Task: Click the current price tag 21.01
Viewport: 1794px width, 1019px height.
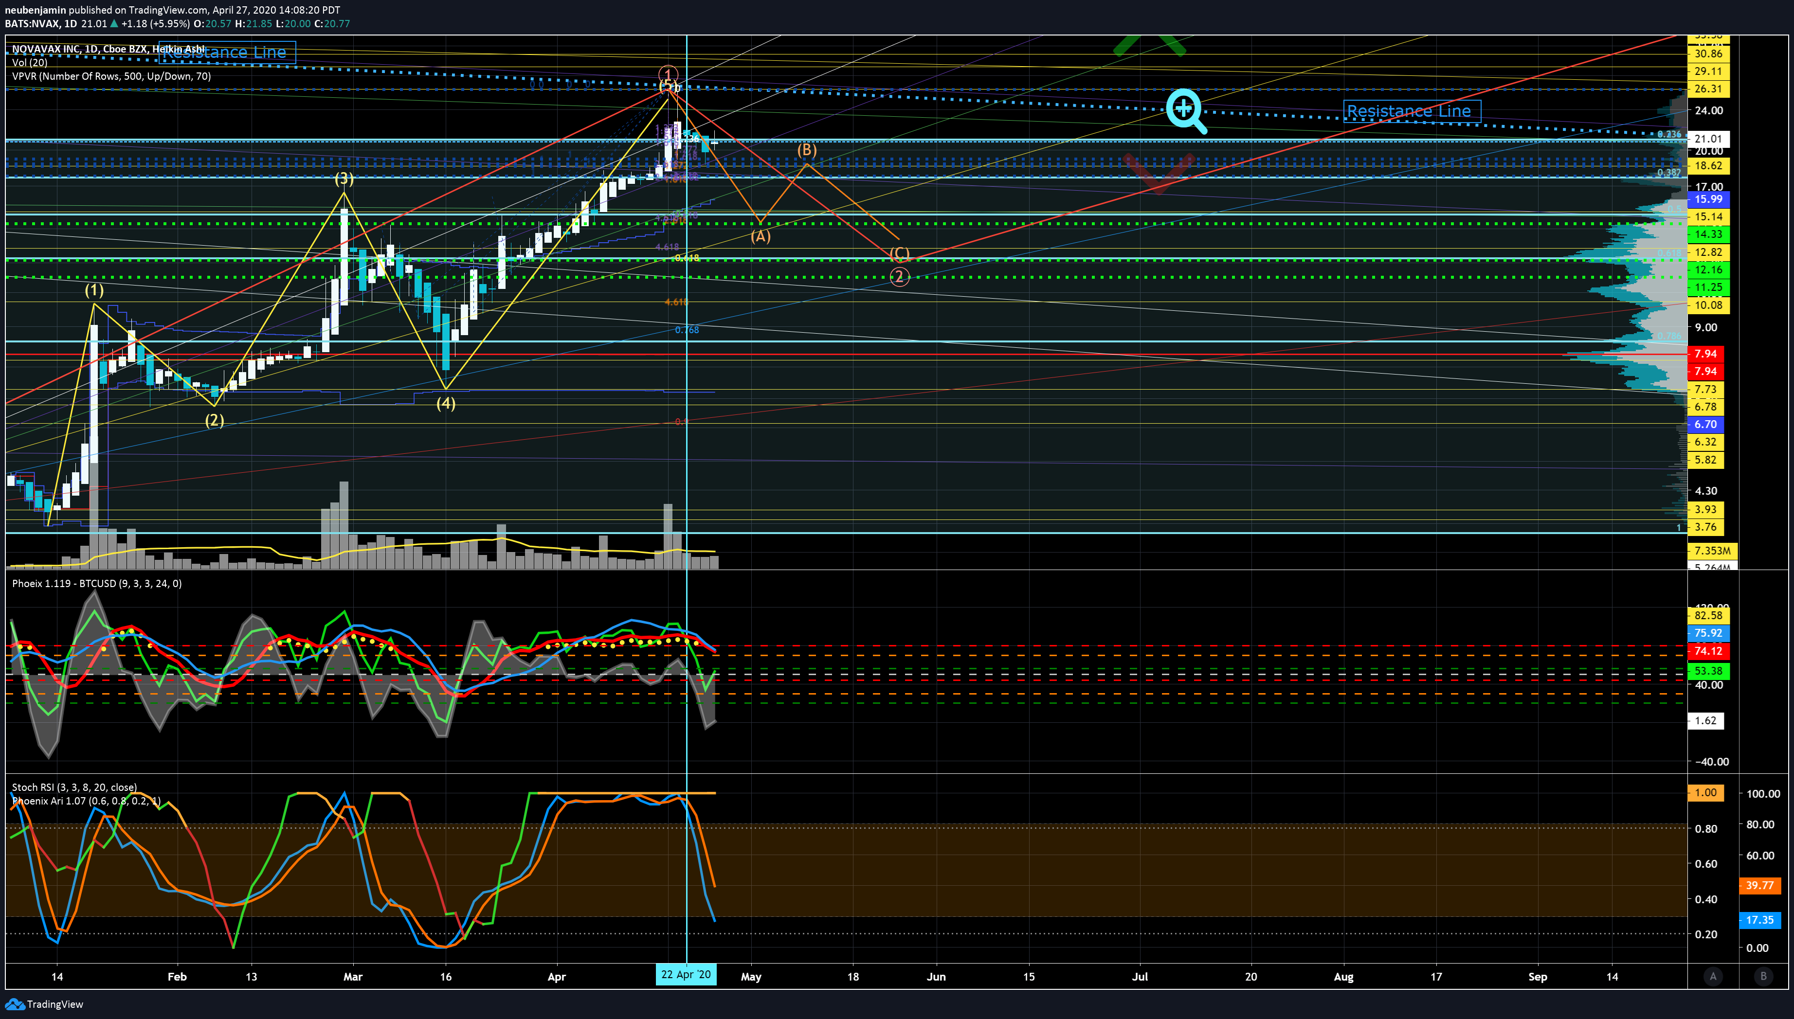Action: 1708,139
